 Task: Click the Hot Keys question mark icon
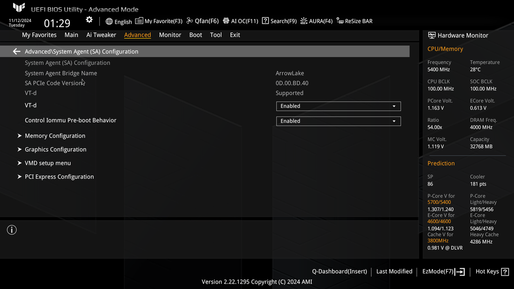point(505,272)
